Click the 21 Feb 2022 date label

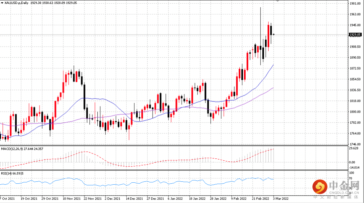tap(260, 199)
